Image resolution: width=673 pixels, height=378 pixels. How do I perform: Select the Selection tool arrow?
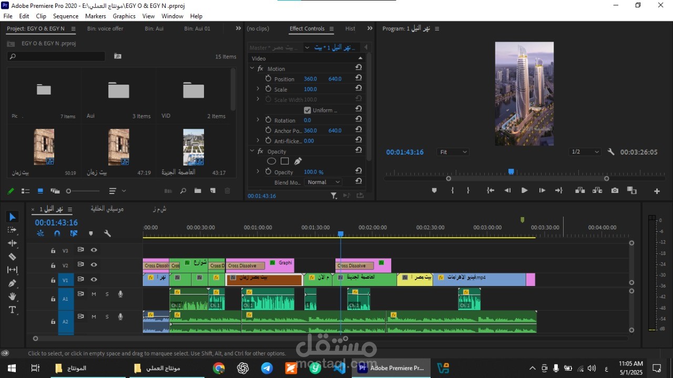12,217
